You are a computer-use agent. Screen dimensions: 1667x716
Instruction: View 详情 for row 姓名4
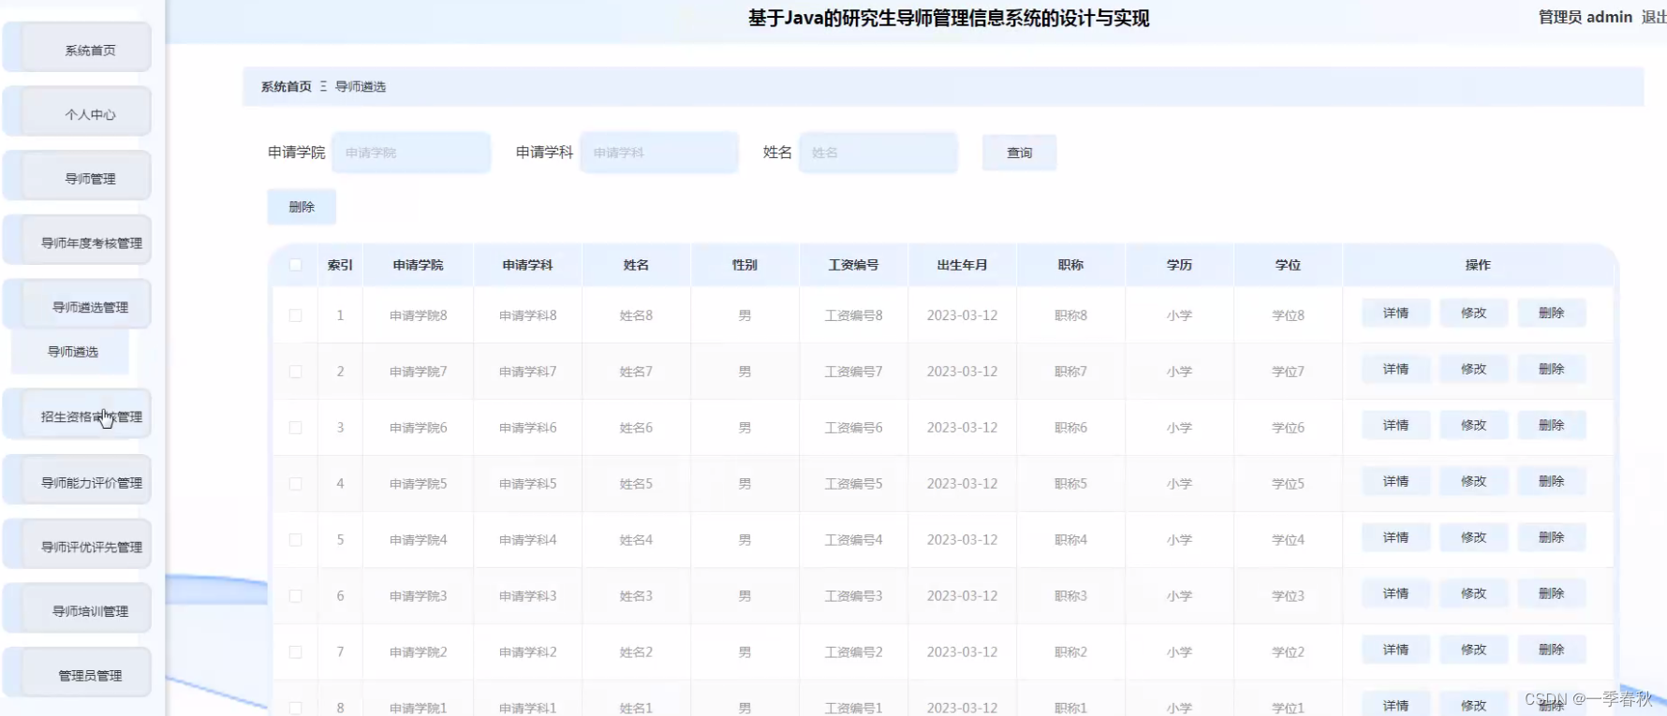coord(1395,538)
